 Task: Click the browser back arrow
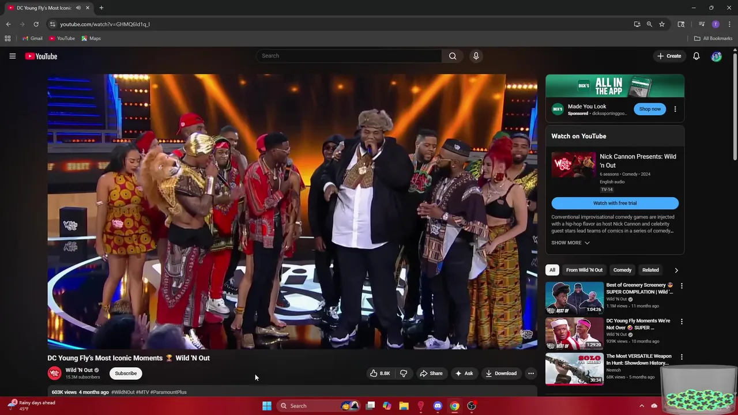click(8, 24)
